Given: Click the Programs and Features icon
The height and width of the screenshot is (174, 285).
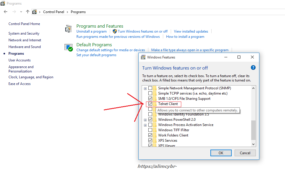Looking at the screenshot, I should pos(68,29).
